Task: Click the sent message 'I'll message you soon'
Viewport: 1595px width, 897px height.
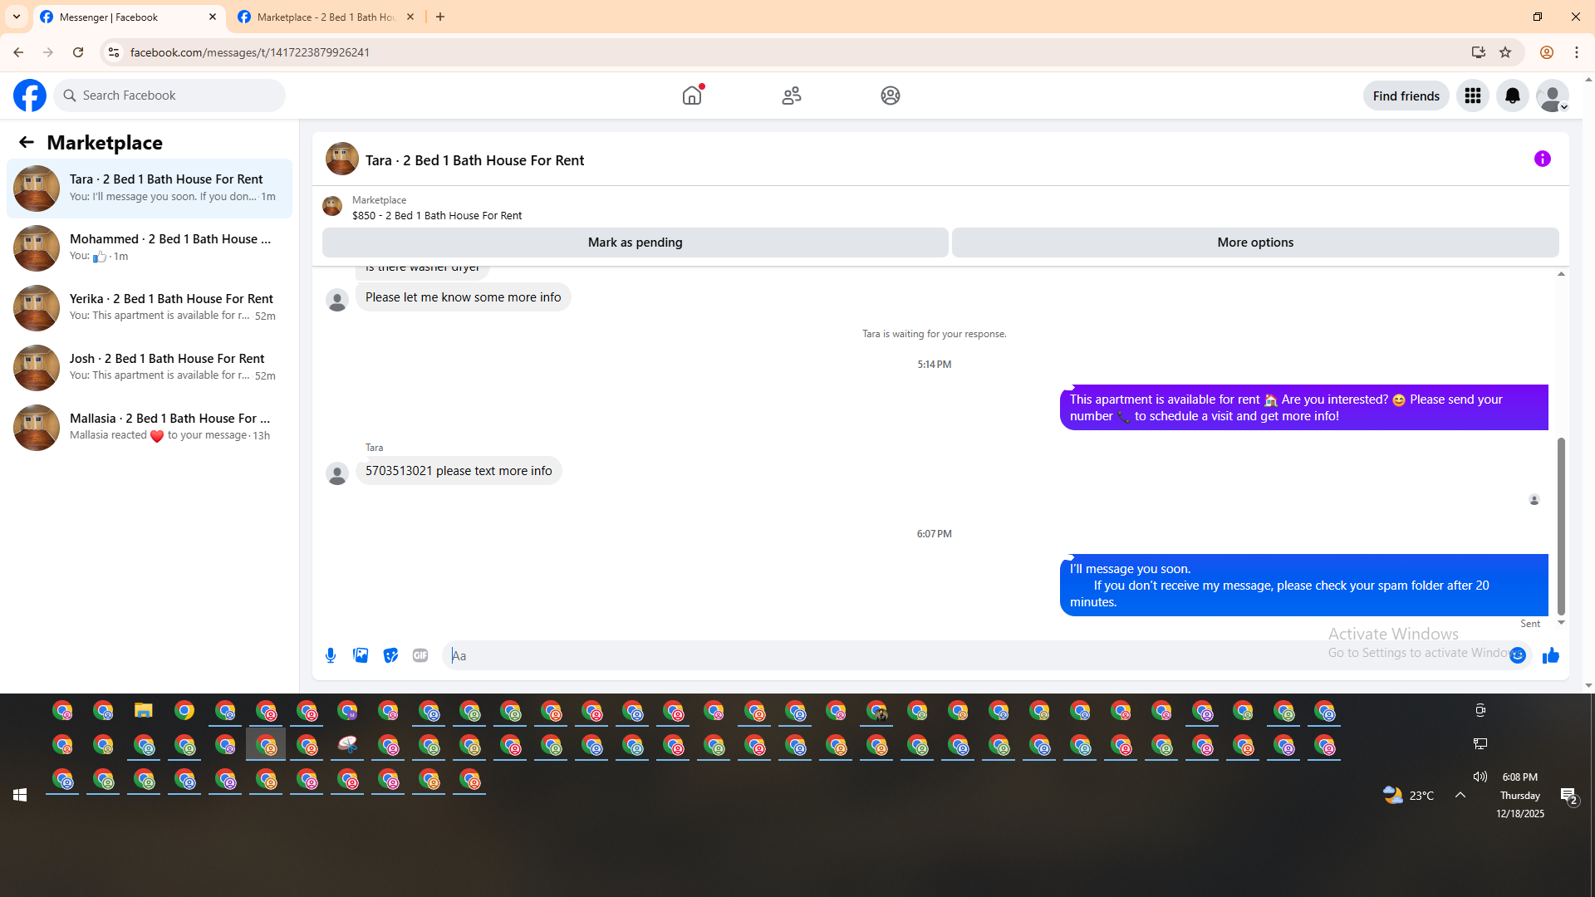Action: tap(1304, 586)
